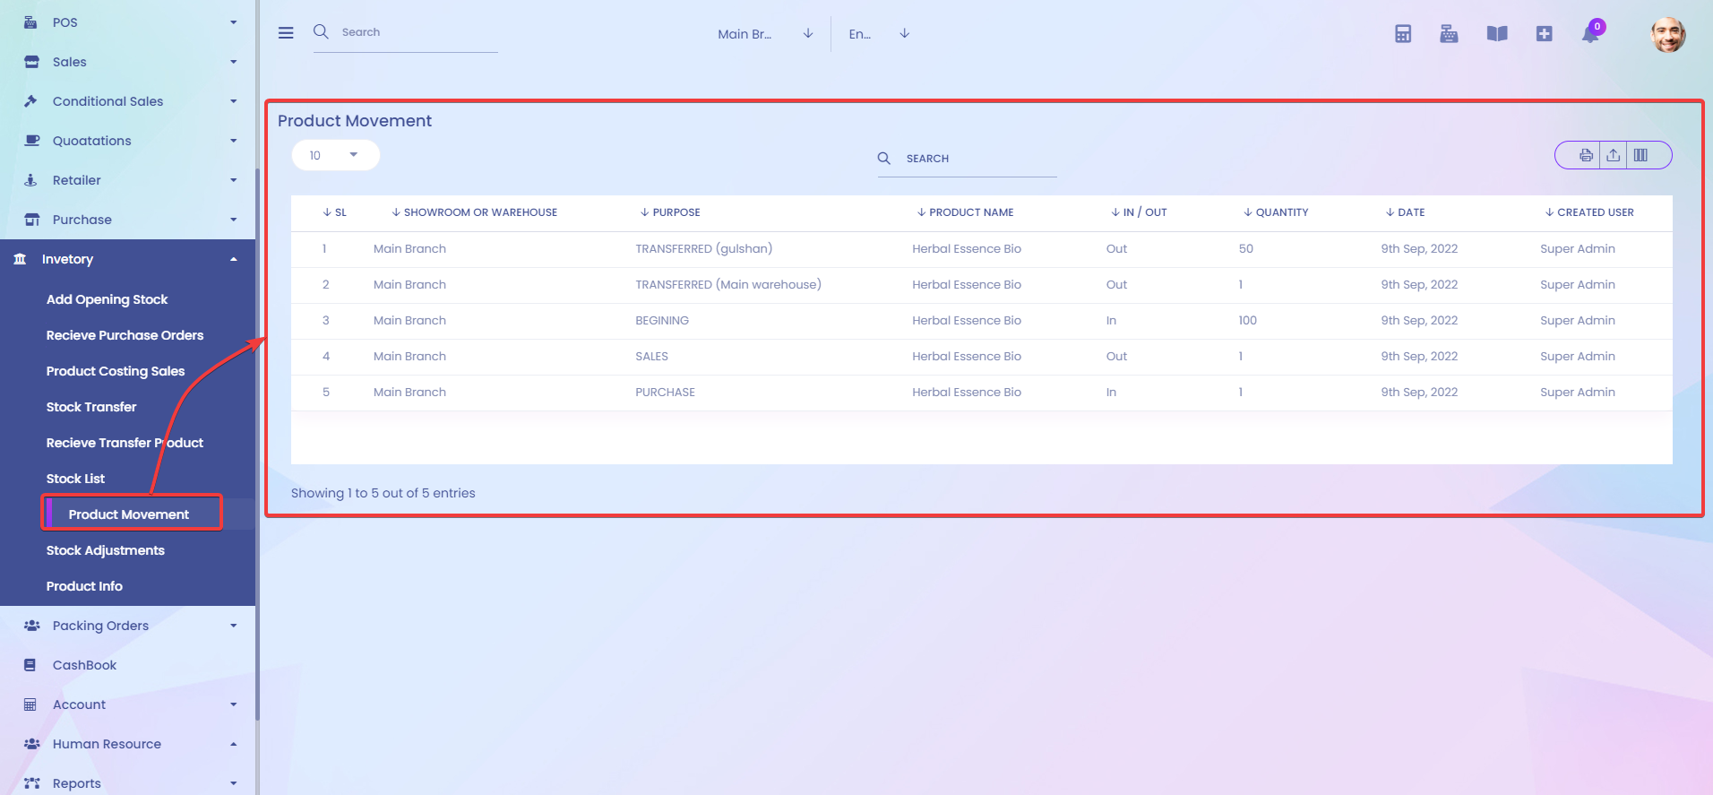Open the book icon in the top bar
The width and height of the screenshot is (1713, 795).
pyautogui.click(x=1497, y=34)
